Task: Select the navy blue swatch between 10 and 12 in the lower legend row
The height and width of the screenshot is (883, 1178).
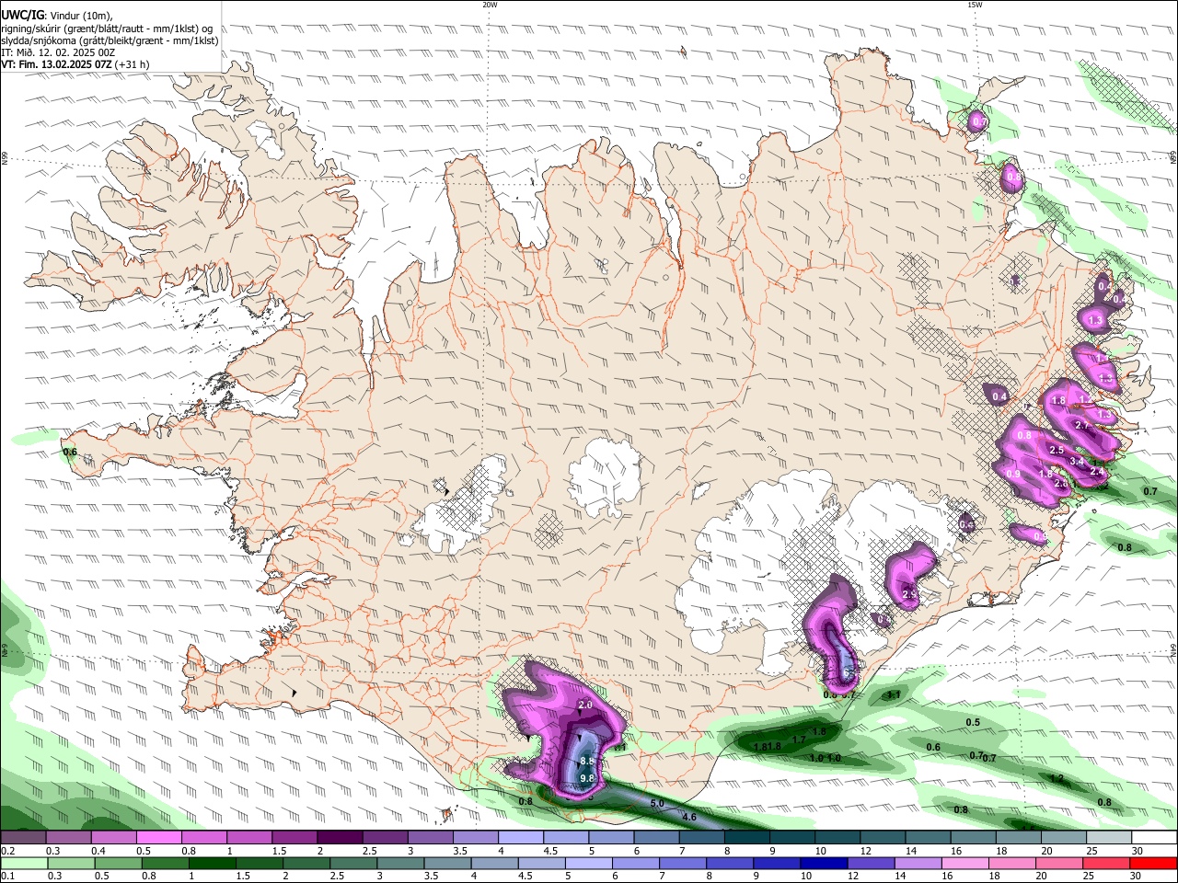Action: [x=822, y=863]
